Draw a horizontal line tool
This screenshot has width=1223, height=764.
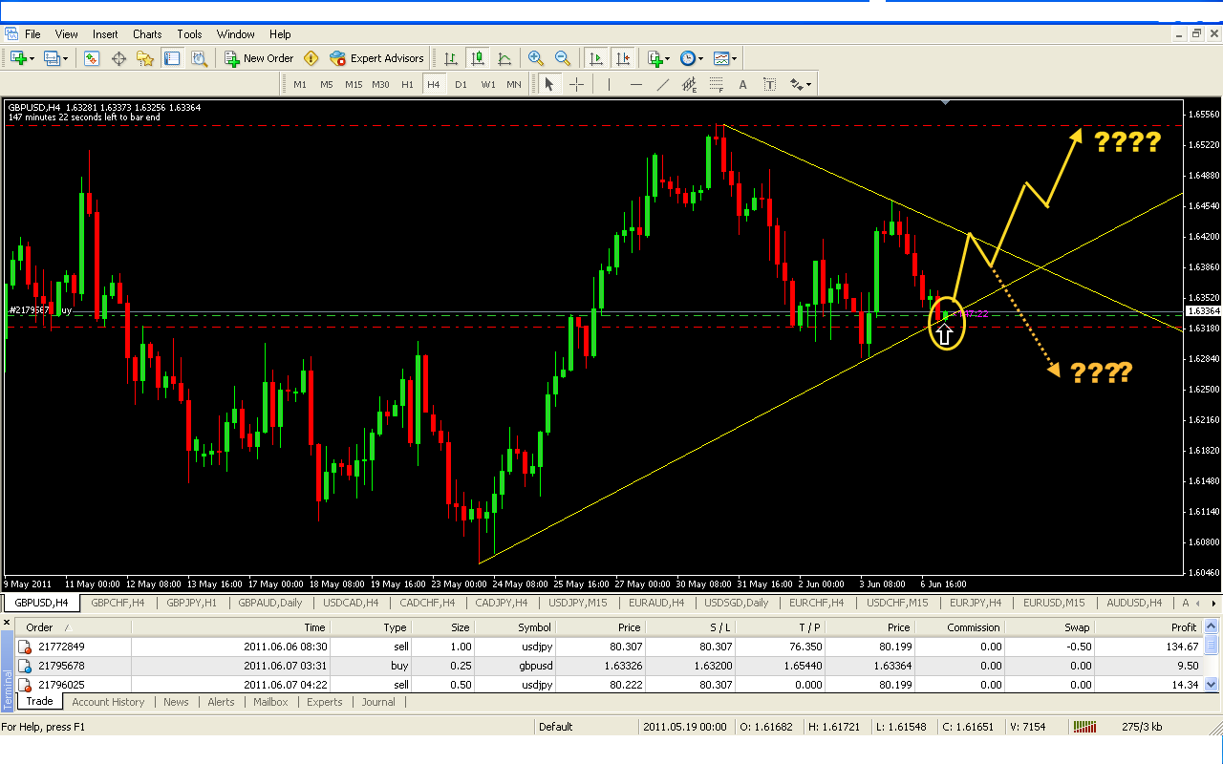pos(635,84)
